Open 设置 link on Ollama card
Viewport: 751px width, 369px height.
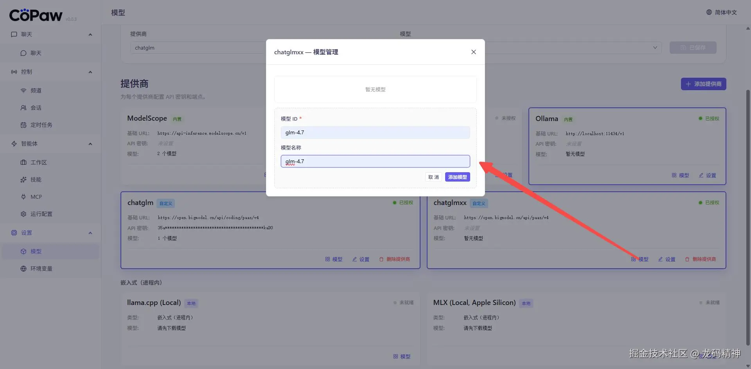[707, 175]
